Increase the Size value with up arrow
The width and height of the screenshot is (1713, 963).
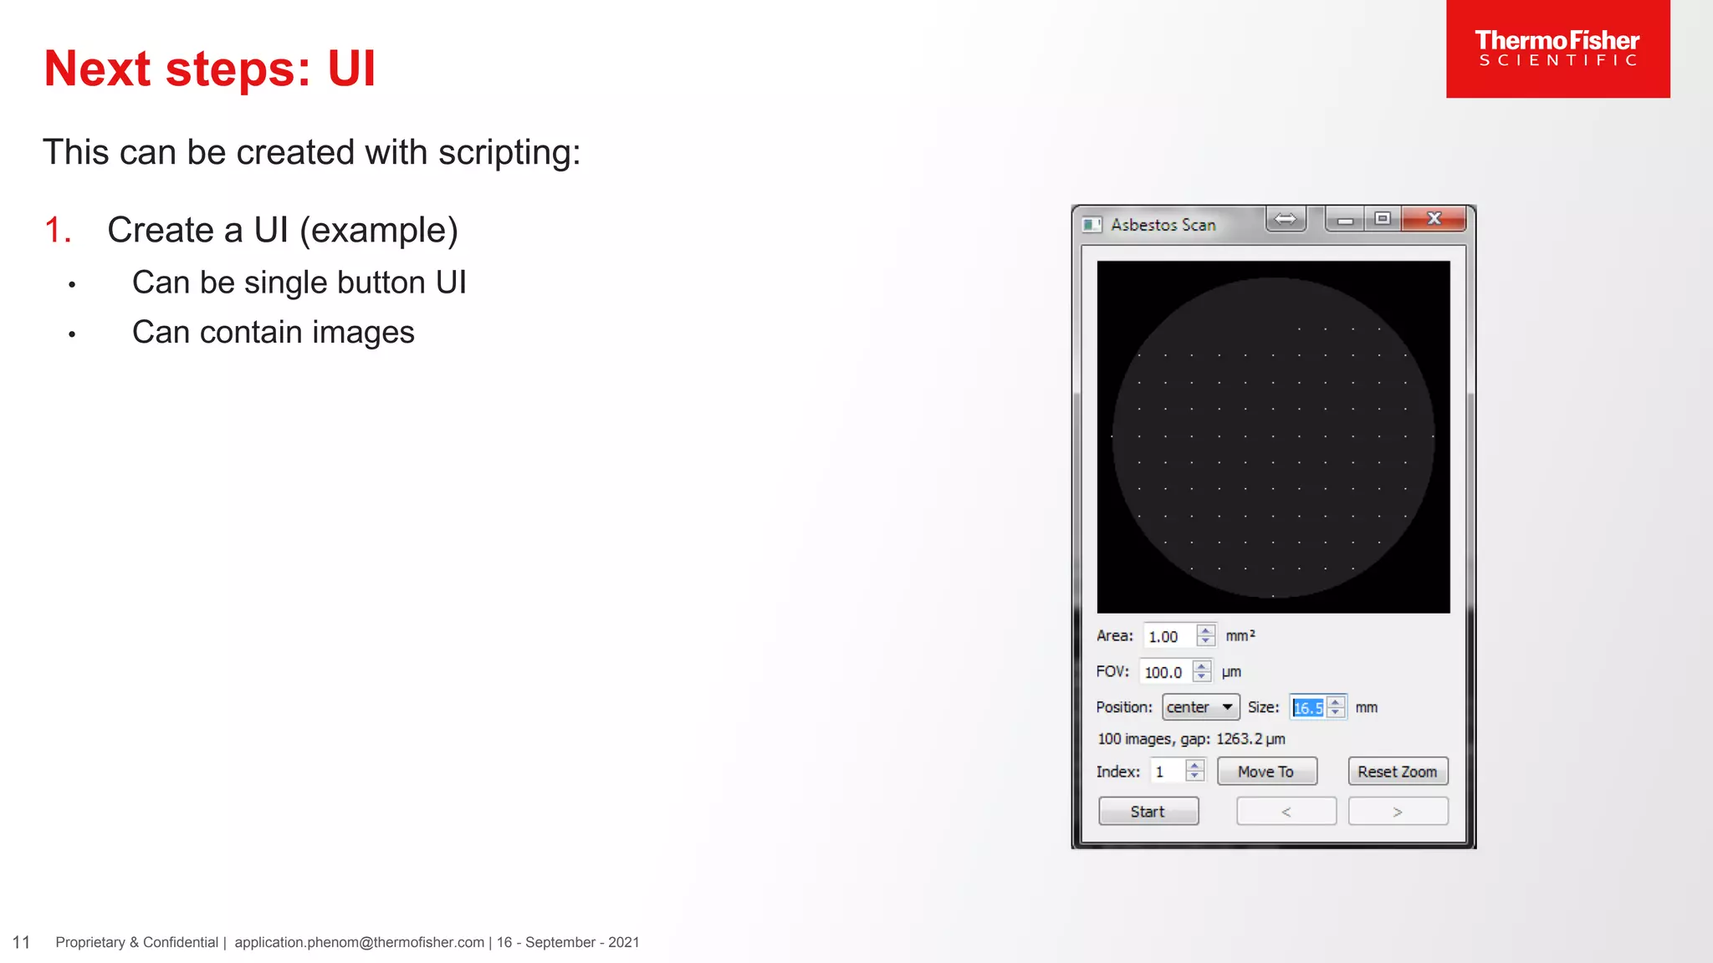1336,702
